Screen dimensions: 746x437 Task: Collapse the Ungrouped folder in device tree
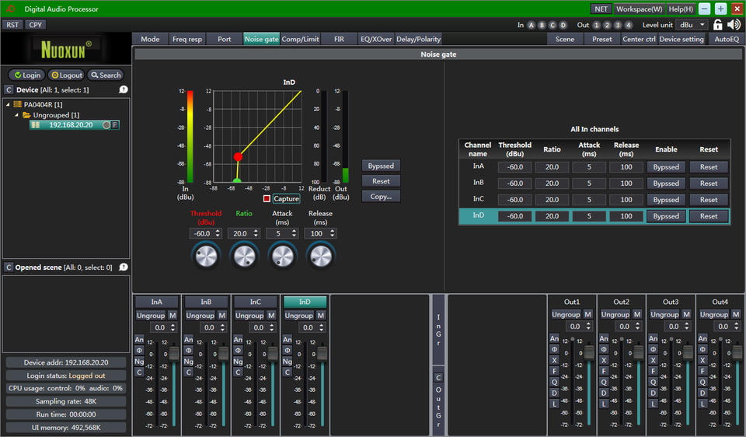[x=16, y=115]
